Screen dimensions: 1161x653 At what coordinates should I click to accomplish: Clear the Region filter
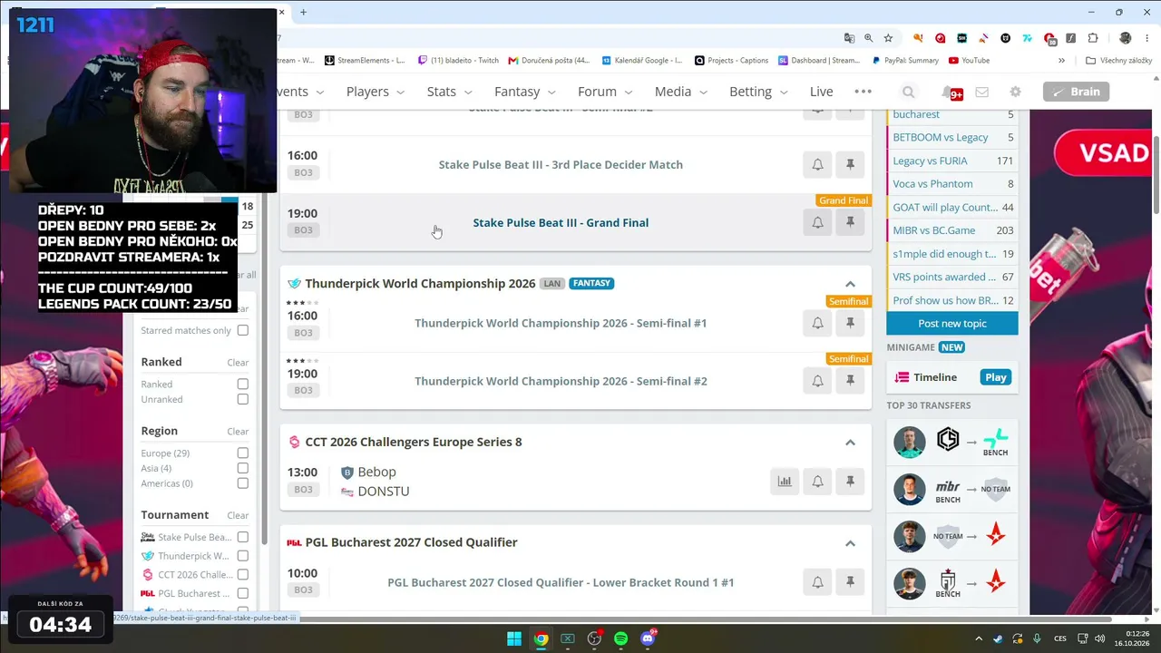[x=238, y=432]
